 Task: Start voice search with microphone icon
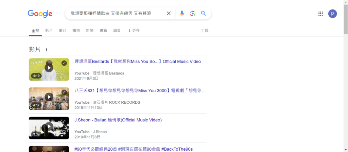(x=182, y=14)
